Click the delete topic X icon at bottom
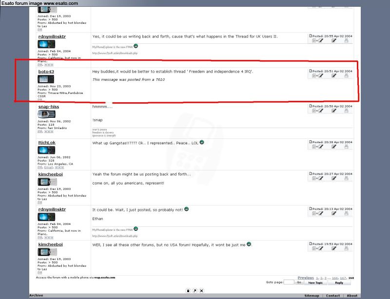This screenshot has width=390, height=299. point(201,291)
